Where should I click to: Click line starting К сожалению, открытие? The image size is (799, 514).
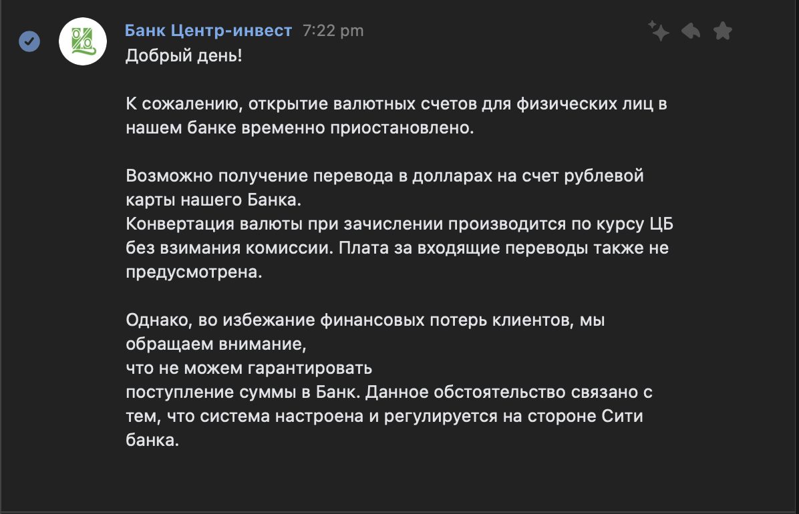(396, 103)
